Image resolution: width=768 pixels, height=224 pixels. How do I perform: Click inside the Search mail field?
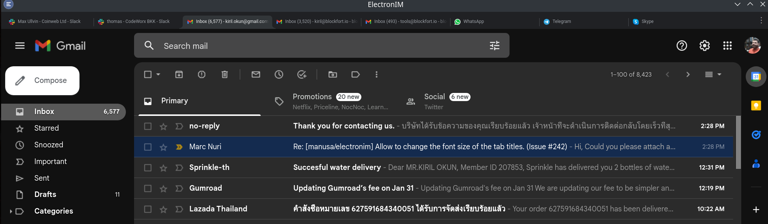[x=260, y=46]
